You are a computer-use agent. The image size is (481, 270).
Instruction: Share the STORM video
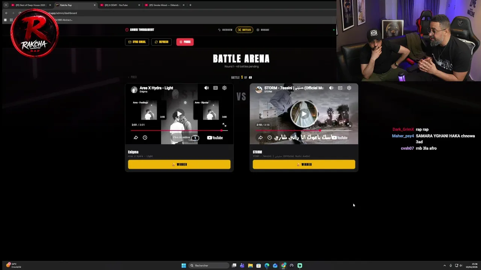(x=260, y=138)
